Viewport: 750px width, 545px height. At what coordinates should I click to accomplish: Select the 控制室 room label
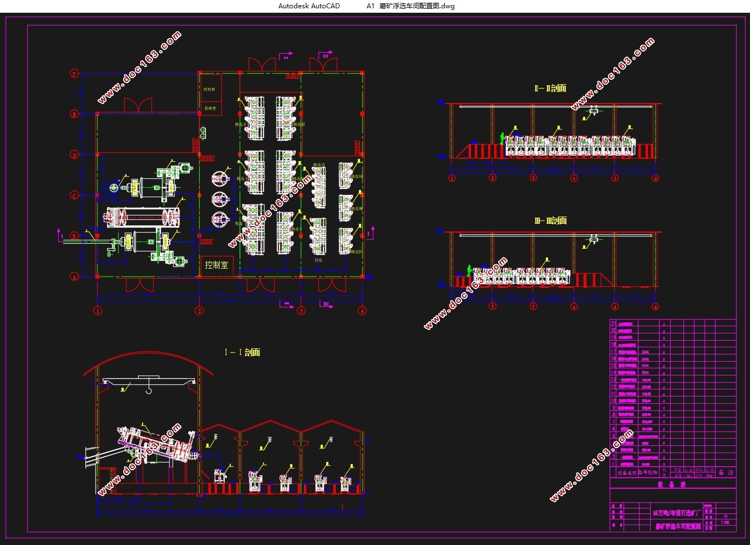[216, 265]
